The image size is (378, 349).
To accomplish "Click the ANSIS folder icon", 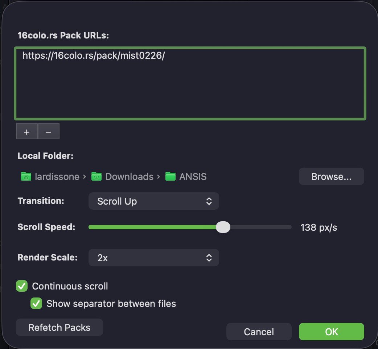I will click(170, 176).
